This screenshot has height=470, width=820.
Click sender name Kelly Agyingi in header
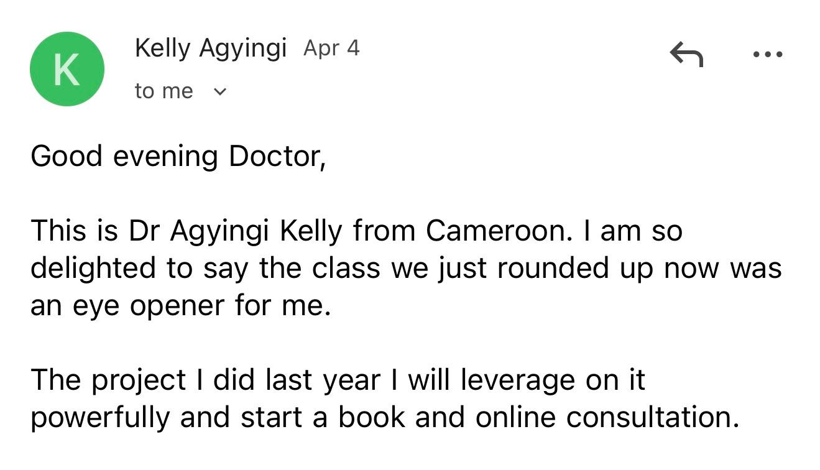click(210, 48)
